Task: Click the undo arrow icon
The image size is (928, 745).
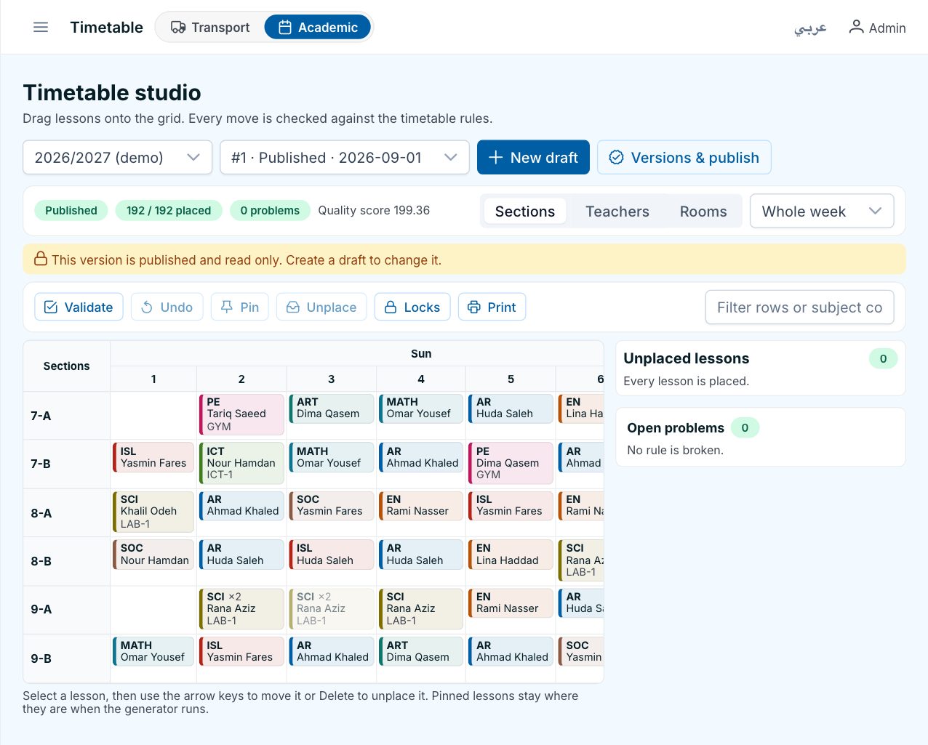Action: tap(147, 307)
